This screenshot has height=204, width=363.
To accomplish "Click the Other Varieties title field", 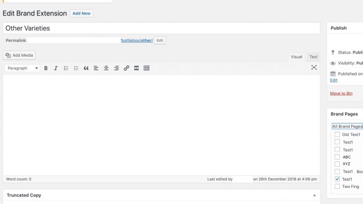I will click(x=162, y=28).
